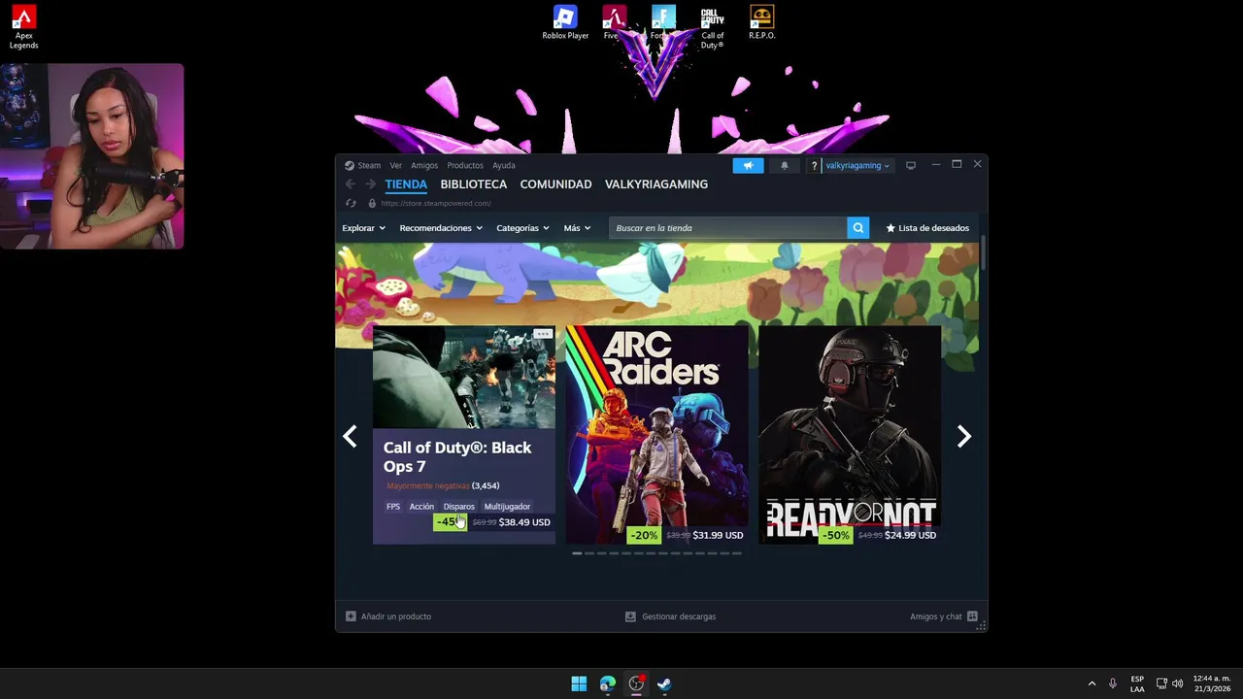1243x699 pixels.
Task: Launch Roblox Player desktop shortcut
Action: point(565,22)
